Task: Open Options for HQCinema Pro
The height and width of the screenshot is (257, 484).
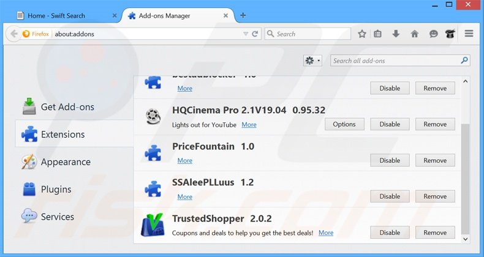Action: pyautogui.click(x=344, y=124)
